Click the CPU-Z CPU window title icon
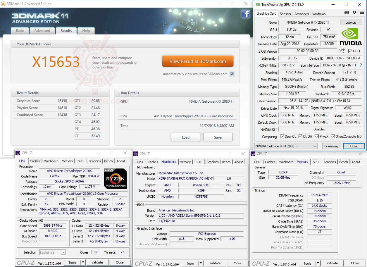The image size is (367, 267). point(18,153)
